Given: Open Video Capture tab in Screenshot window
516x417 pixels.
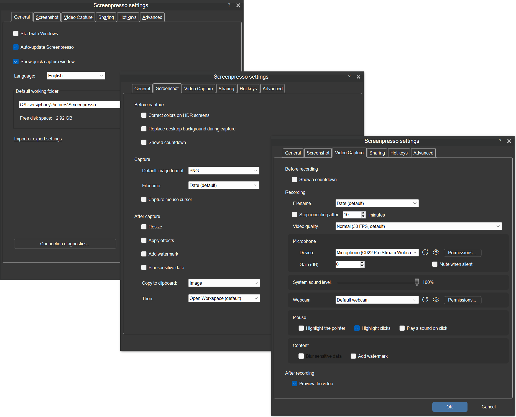Looking at the screenshot, I should (198, 89).
